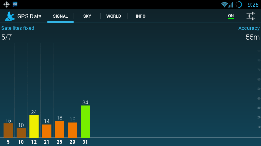Select the orange bar for satellite 29
This screenshot has width=261, height=146.
72,130
